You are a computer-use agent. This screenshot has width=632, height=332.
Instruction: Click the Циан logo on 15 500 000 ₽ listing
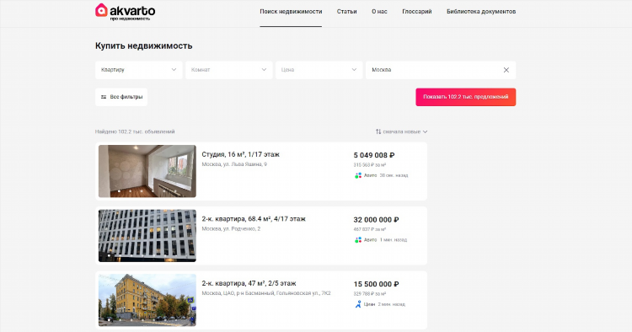358,304
